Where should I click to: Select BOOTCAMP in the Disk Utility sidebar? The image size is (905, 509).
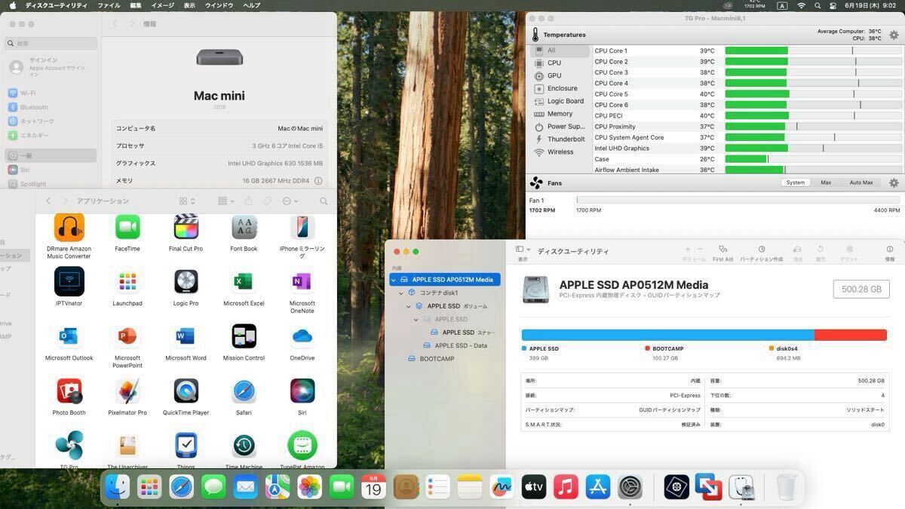pyautogui.click(x=437, y=359)
